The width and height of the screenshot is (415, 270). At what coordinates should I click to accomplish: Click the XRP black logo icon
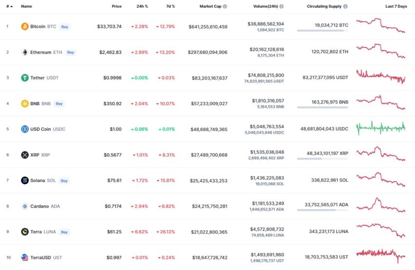(24, 155)
